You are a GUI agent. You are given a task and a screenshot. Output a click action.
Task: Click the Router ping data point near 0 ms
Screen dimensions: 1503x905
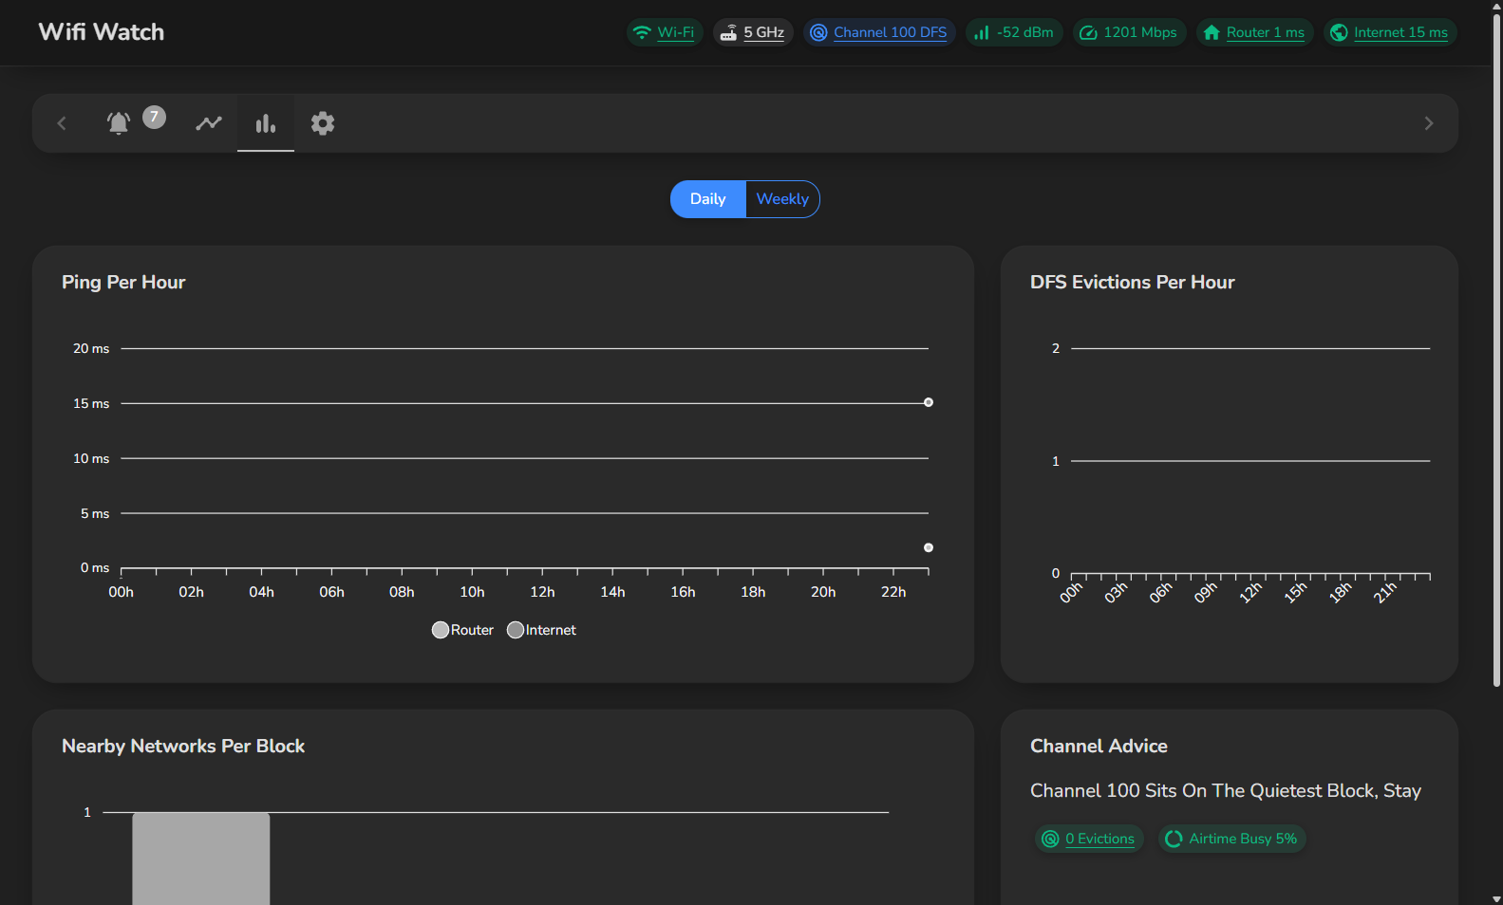[929, 547]
